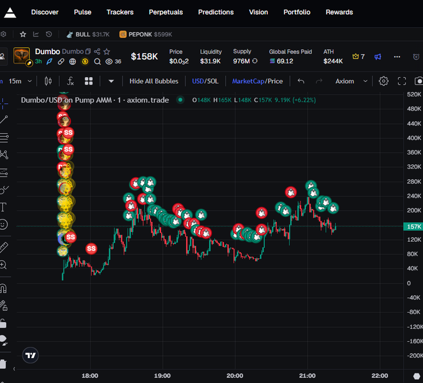Image resolution: width=423 pixels, height=383 pixels.
Task: Select the forecasting position tool
Action: pos(4,172)
